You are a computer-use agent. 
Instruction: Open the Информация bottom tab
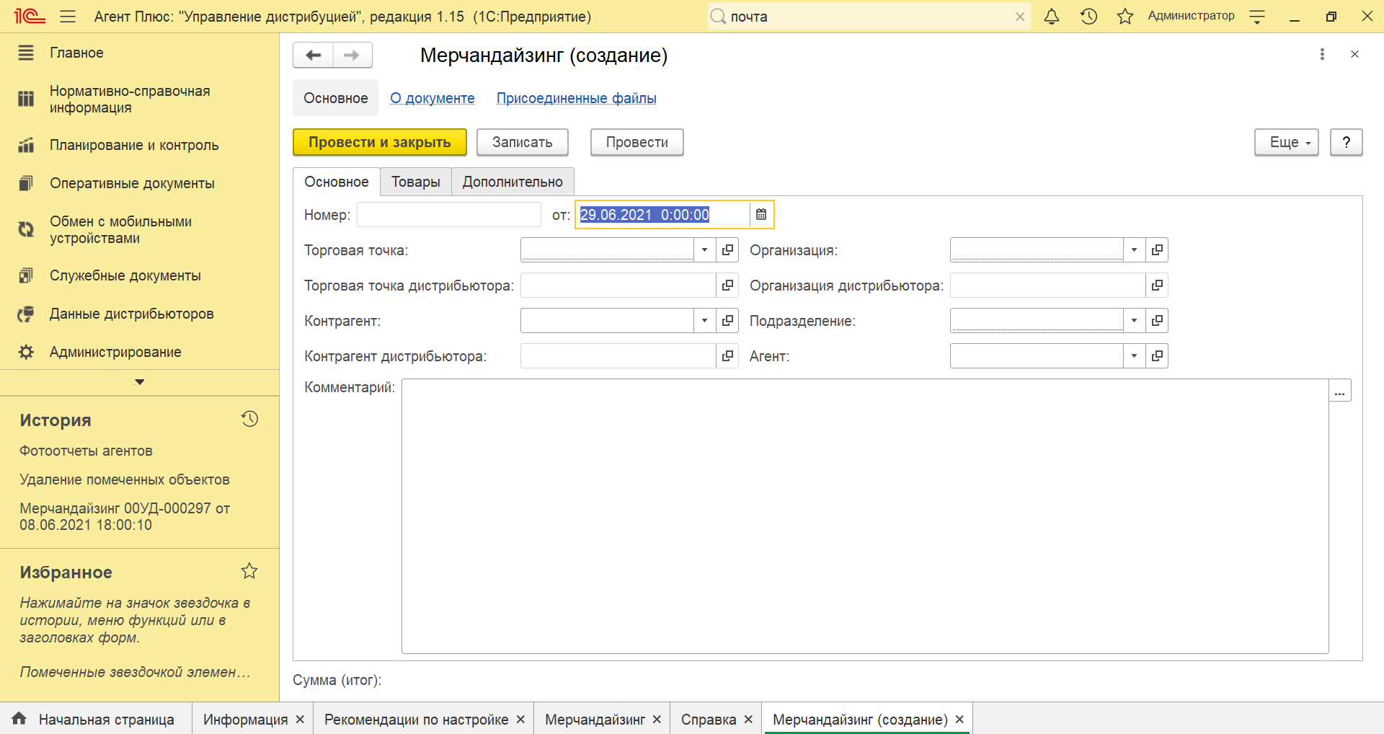pos(245,720)
